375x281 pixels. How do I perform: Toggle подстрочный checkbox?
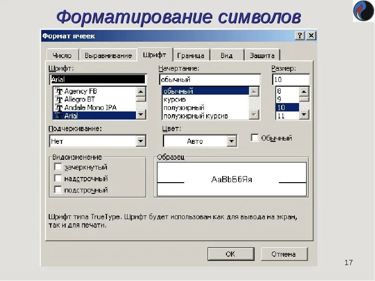click(58, 190)
